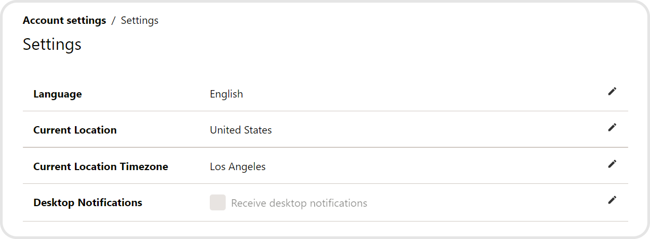Click the 'United States' location value
This screenshot has height=239, width=650.
pyautogui.click(x=241, y=130)
